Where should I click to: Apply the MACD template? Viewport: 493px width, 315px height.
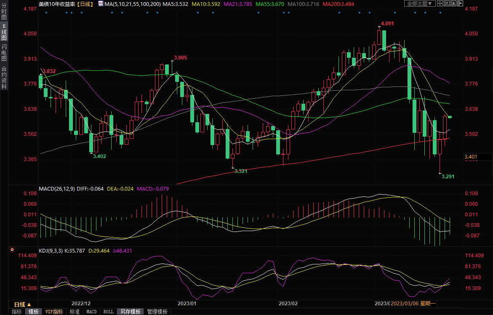91,312
